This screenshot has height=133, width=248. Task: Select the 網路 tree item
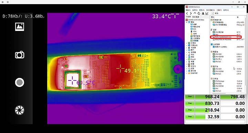pyautogui.click(x=191, y=57)
